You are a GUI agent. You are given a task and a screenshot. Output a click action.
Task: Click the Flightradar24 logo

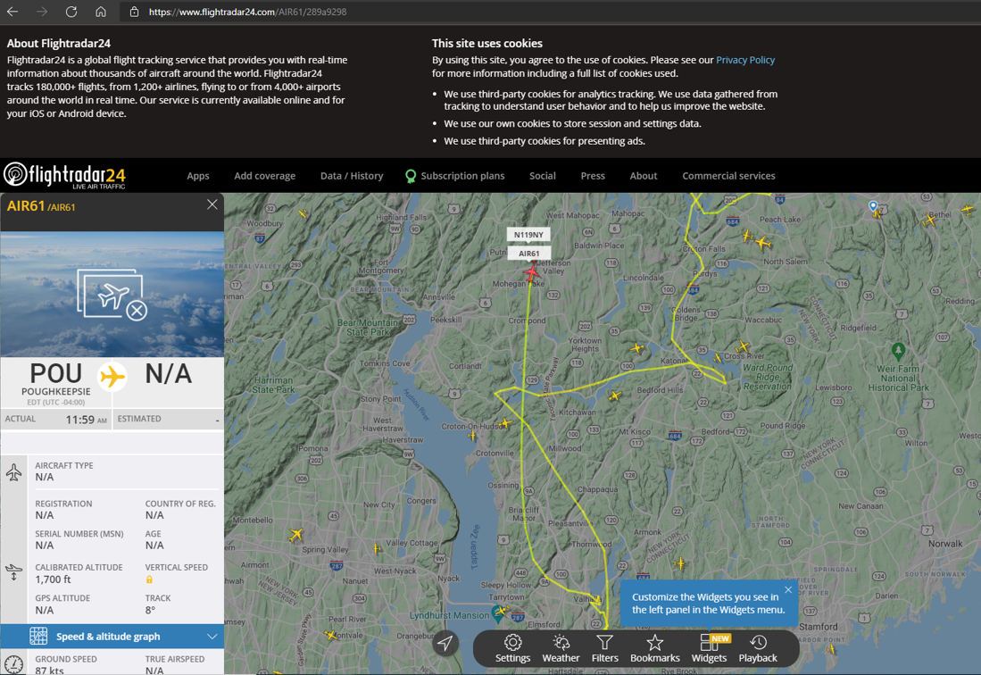tap(65, 176)
